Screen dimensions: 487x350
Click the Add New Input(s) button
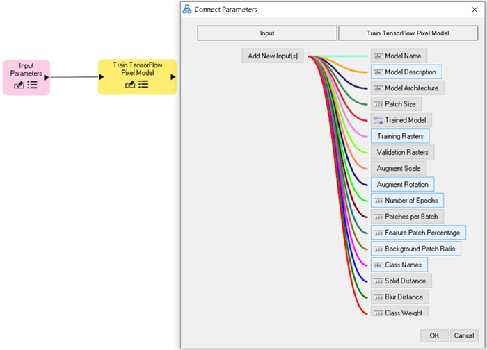pyautogui.click(x=273, y=56)
